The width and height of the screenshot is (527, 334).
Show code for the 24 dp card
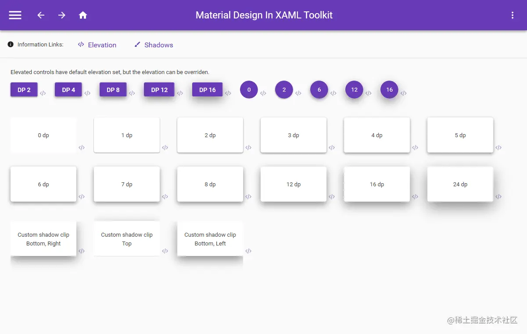498,197
